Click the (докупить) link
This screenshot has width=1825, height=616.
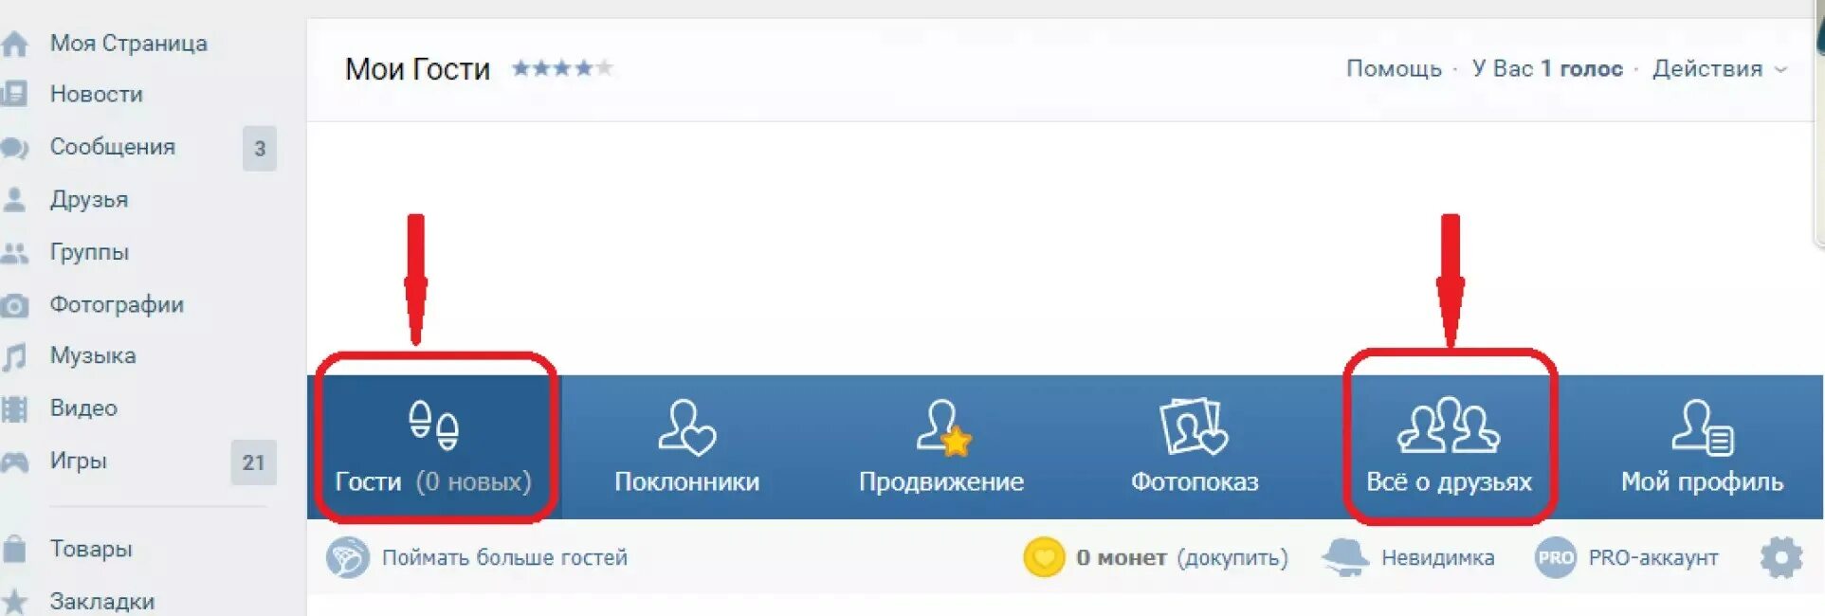click(1232, 557)
